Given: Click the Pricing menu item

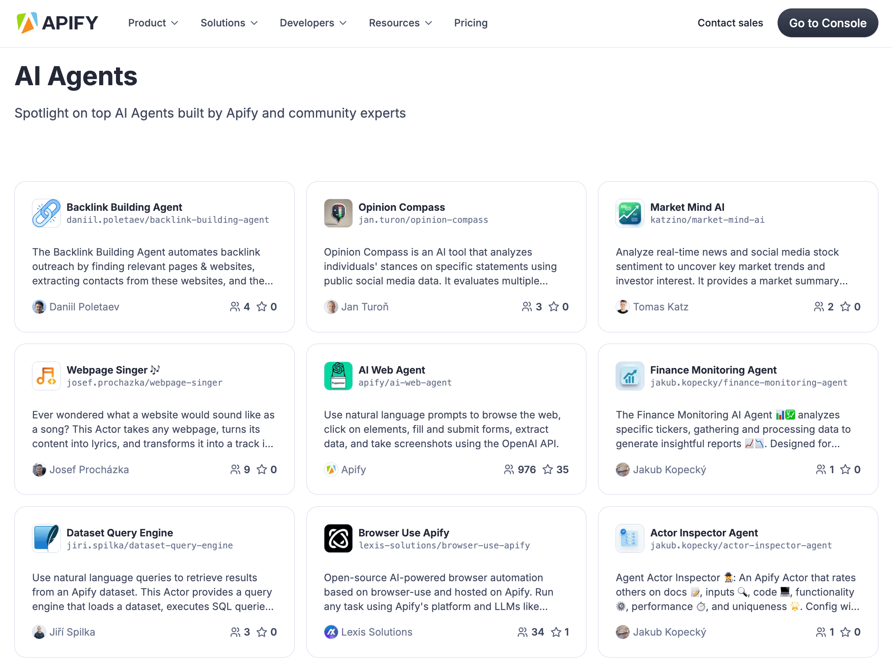Looking at the screenshot, I should click(x=470, y=23).
